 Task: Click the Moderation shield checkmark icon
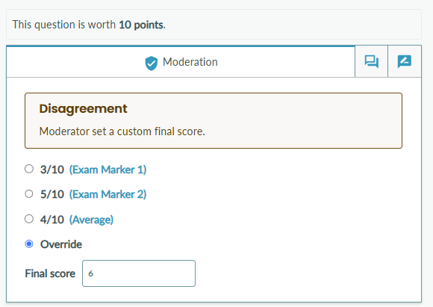(x=152, y=63)
